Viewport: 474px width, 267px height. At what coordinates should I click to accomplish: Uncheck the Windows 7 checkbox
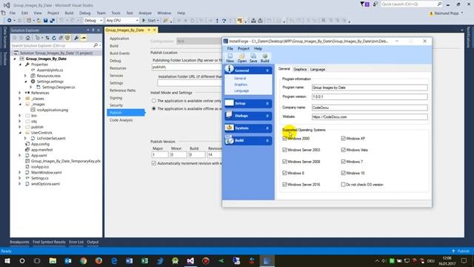pyautogui.click(x=343, y=162)
